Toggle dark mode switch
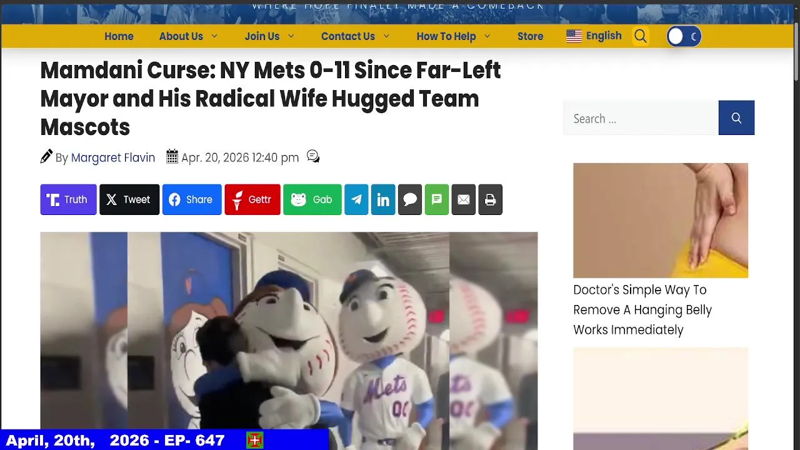Viewport: 800px width, 450px height. click(x=684, y=36)
